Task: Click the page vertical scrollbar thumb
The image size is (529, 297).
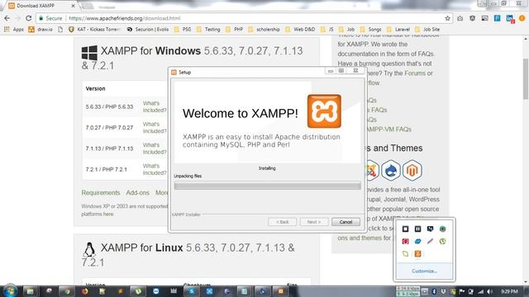Action: coord(526,79)
